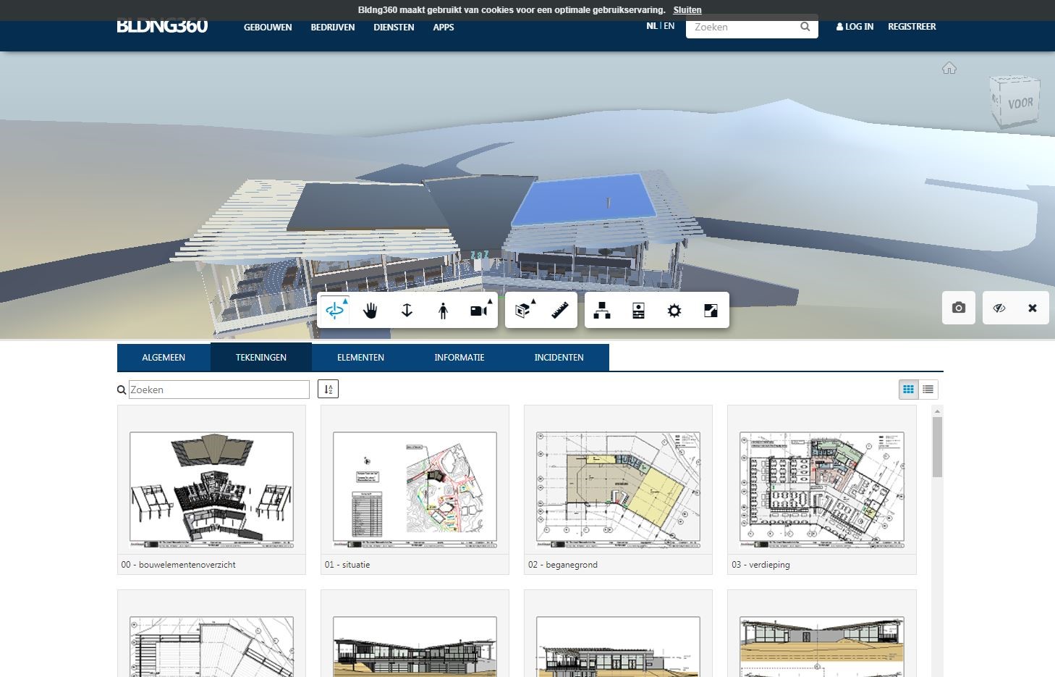
Task: Switch language to NL
Action: (652, 26)
